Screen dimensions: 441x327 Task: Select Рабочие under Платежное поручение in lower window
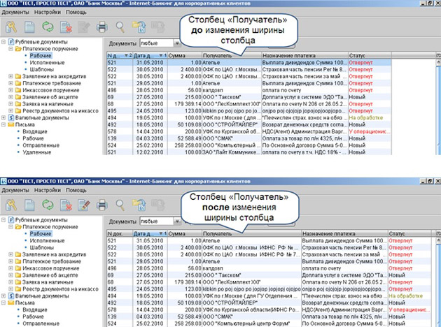(x=41, y=233)
